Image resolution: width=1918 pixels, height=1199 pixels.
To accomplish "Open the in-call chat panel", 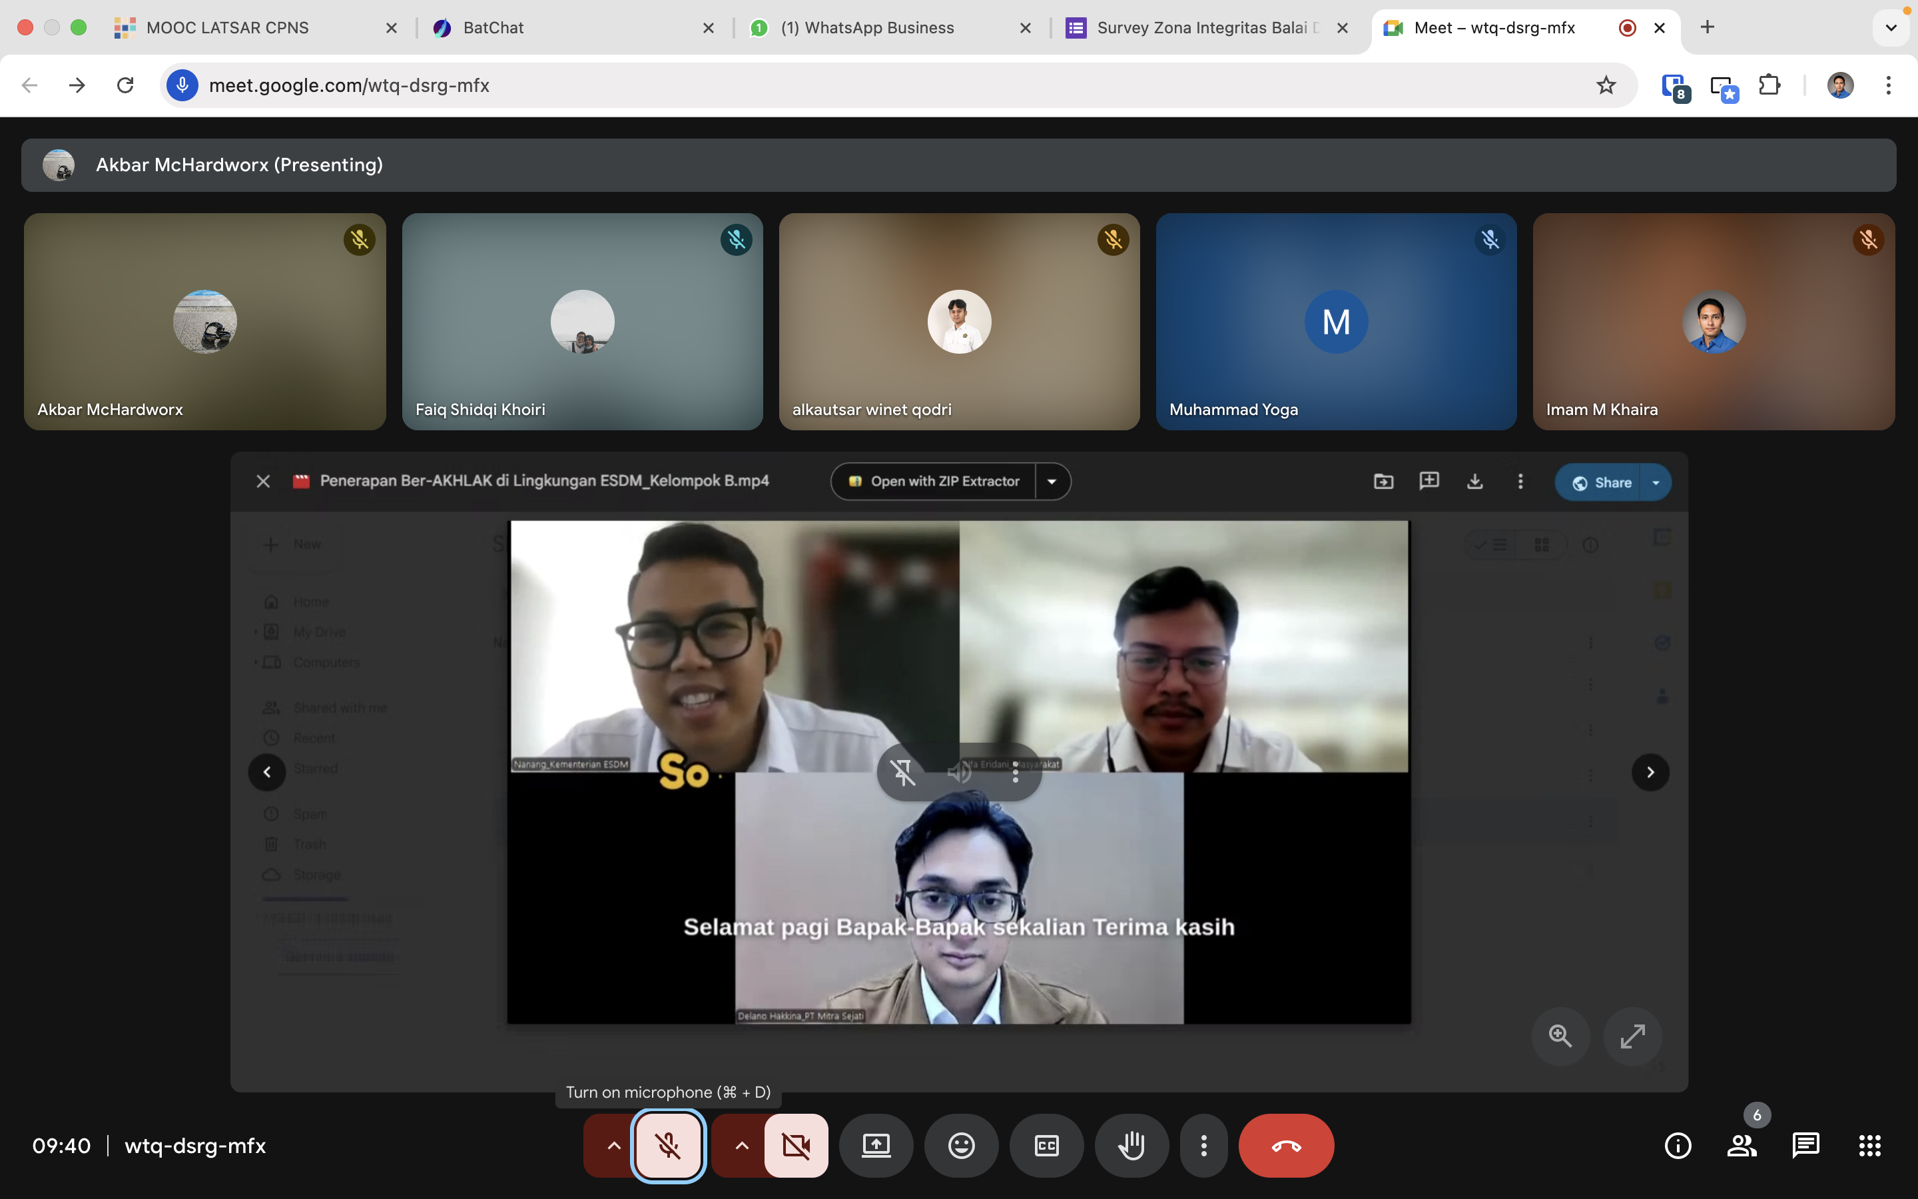I will [1805, 1145].
